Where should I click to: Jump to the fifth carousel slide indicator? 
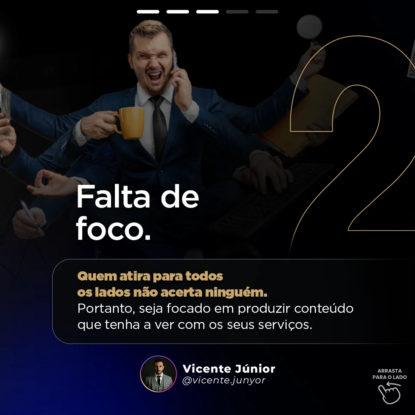tap(267, 12)
